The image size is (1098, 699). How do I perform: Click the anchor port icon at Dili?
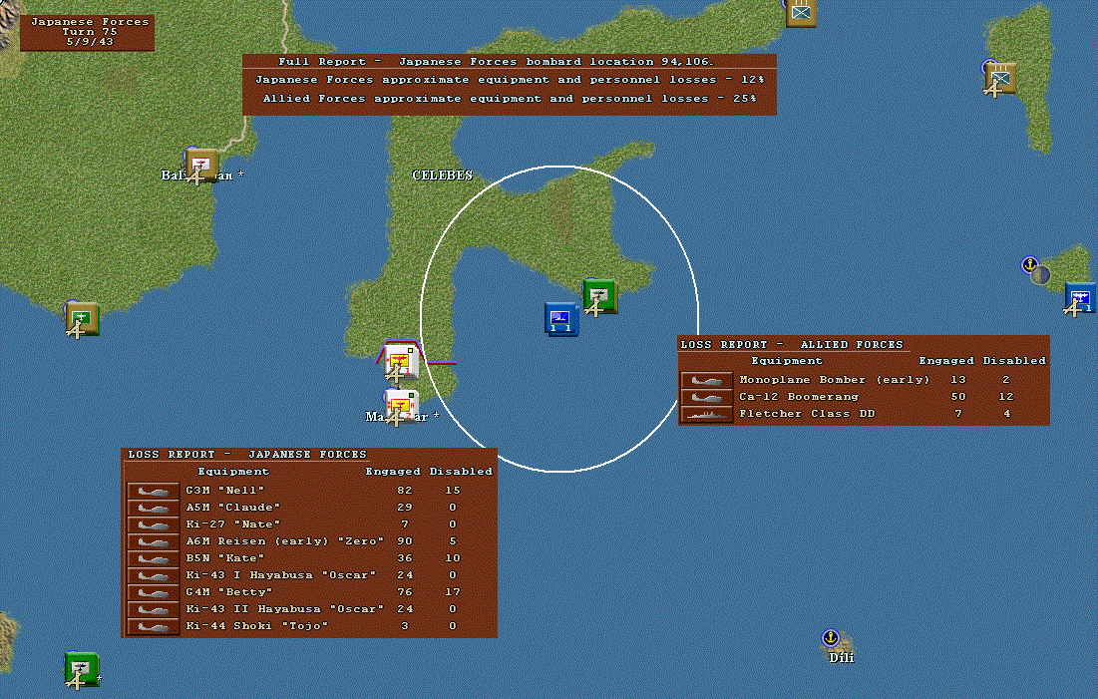tap(830, 638)
